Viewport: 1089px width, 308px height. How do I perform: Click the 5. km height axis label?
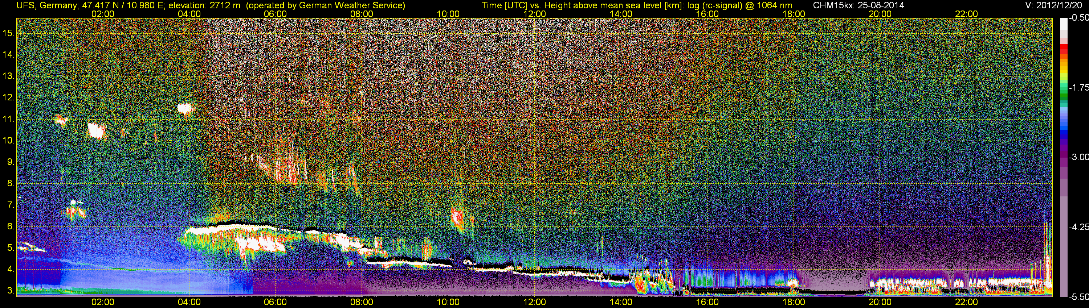pyautogui.click(x=11, y=248)
